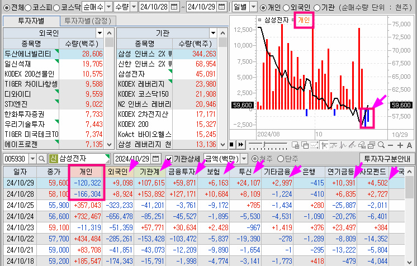
Task: Select the 단주 unit radio button
Action: coord(281,159)
